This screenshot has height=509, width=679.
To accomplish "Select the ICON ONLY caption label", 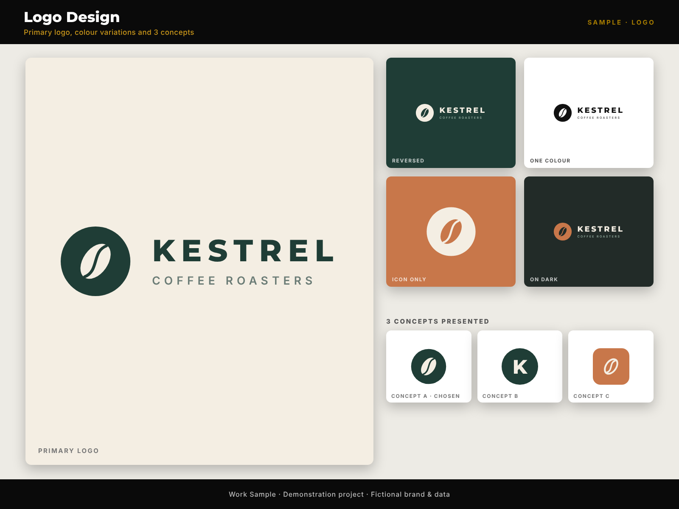I will 409,280.
